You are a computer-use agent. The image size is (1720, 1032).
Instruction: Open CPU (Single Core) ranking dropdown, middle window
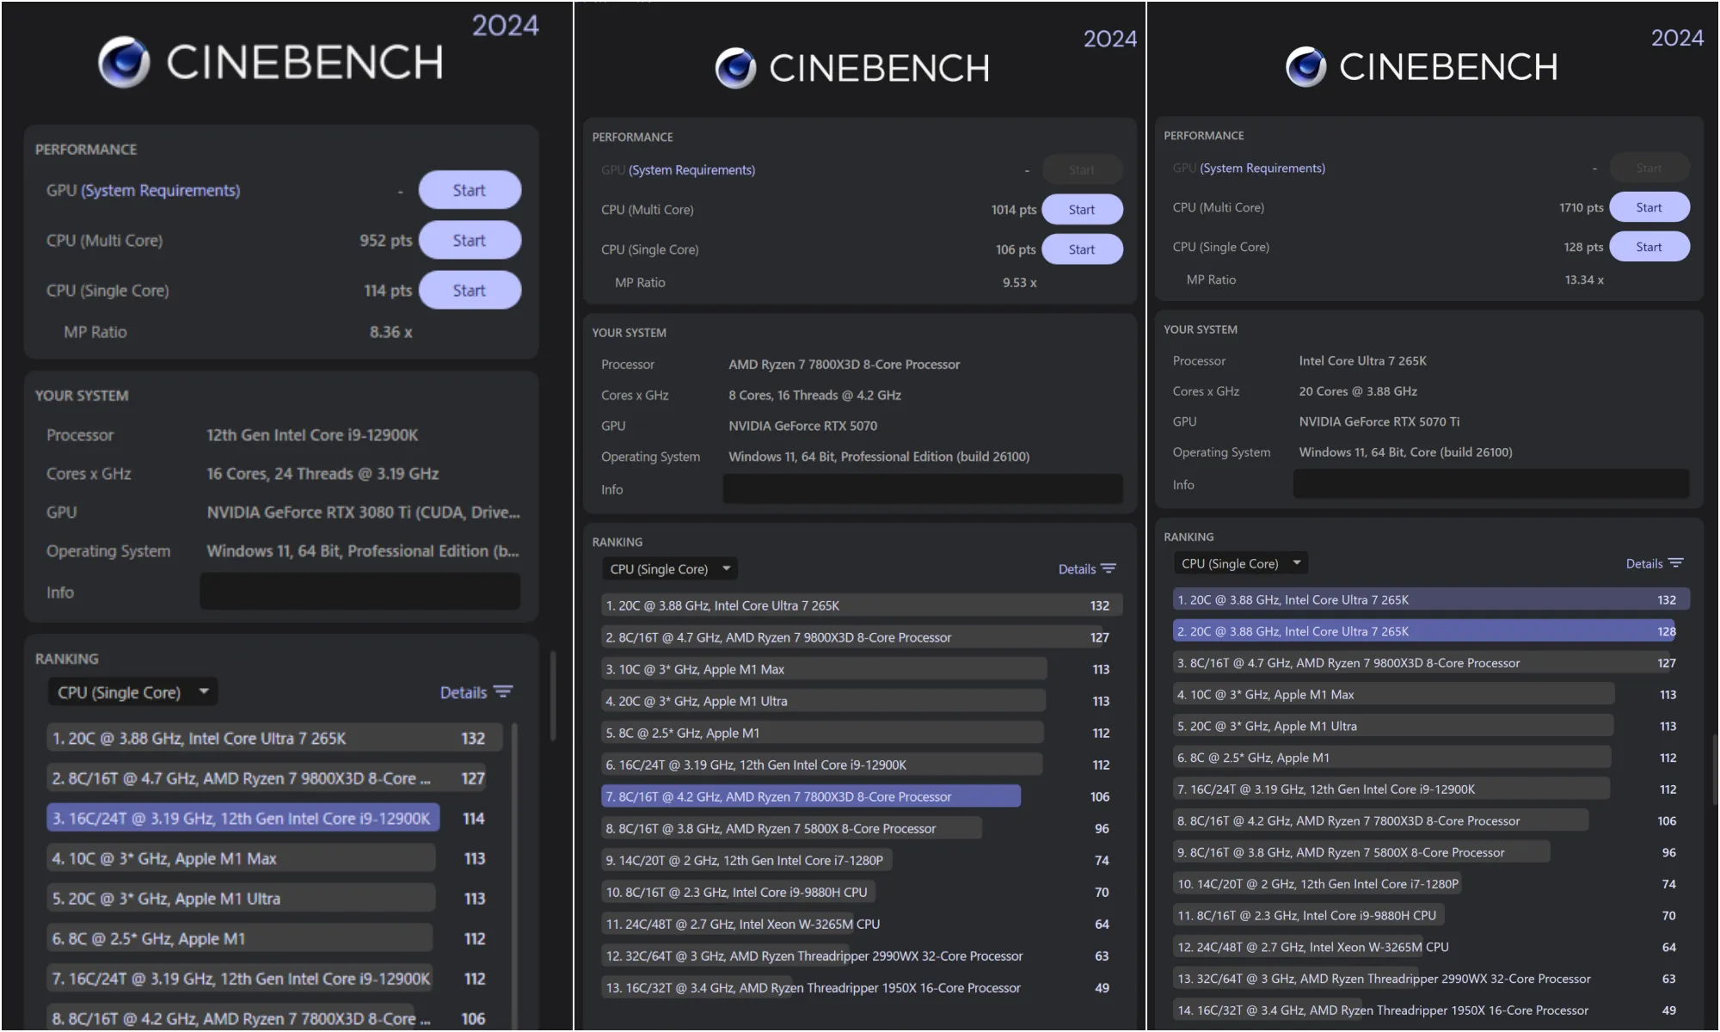670,569
